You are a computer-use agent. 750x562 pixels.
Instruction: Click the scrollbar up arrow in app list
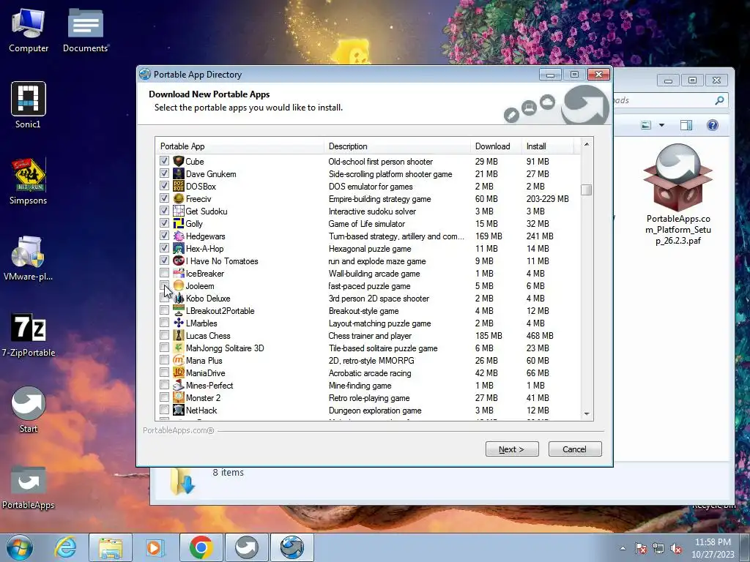[x=587, y=144]
